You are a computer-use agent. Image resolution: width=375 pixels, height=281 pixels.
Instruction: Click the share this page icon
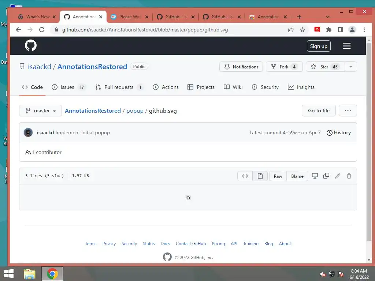click(x=290, y=30)
